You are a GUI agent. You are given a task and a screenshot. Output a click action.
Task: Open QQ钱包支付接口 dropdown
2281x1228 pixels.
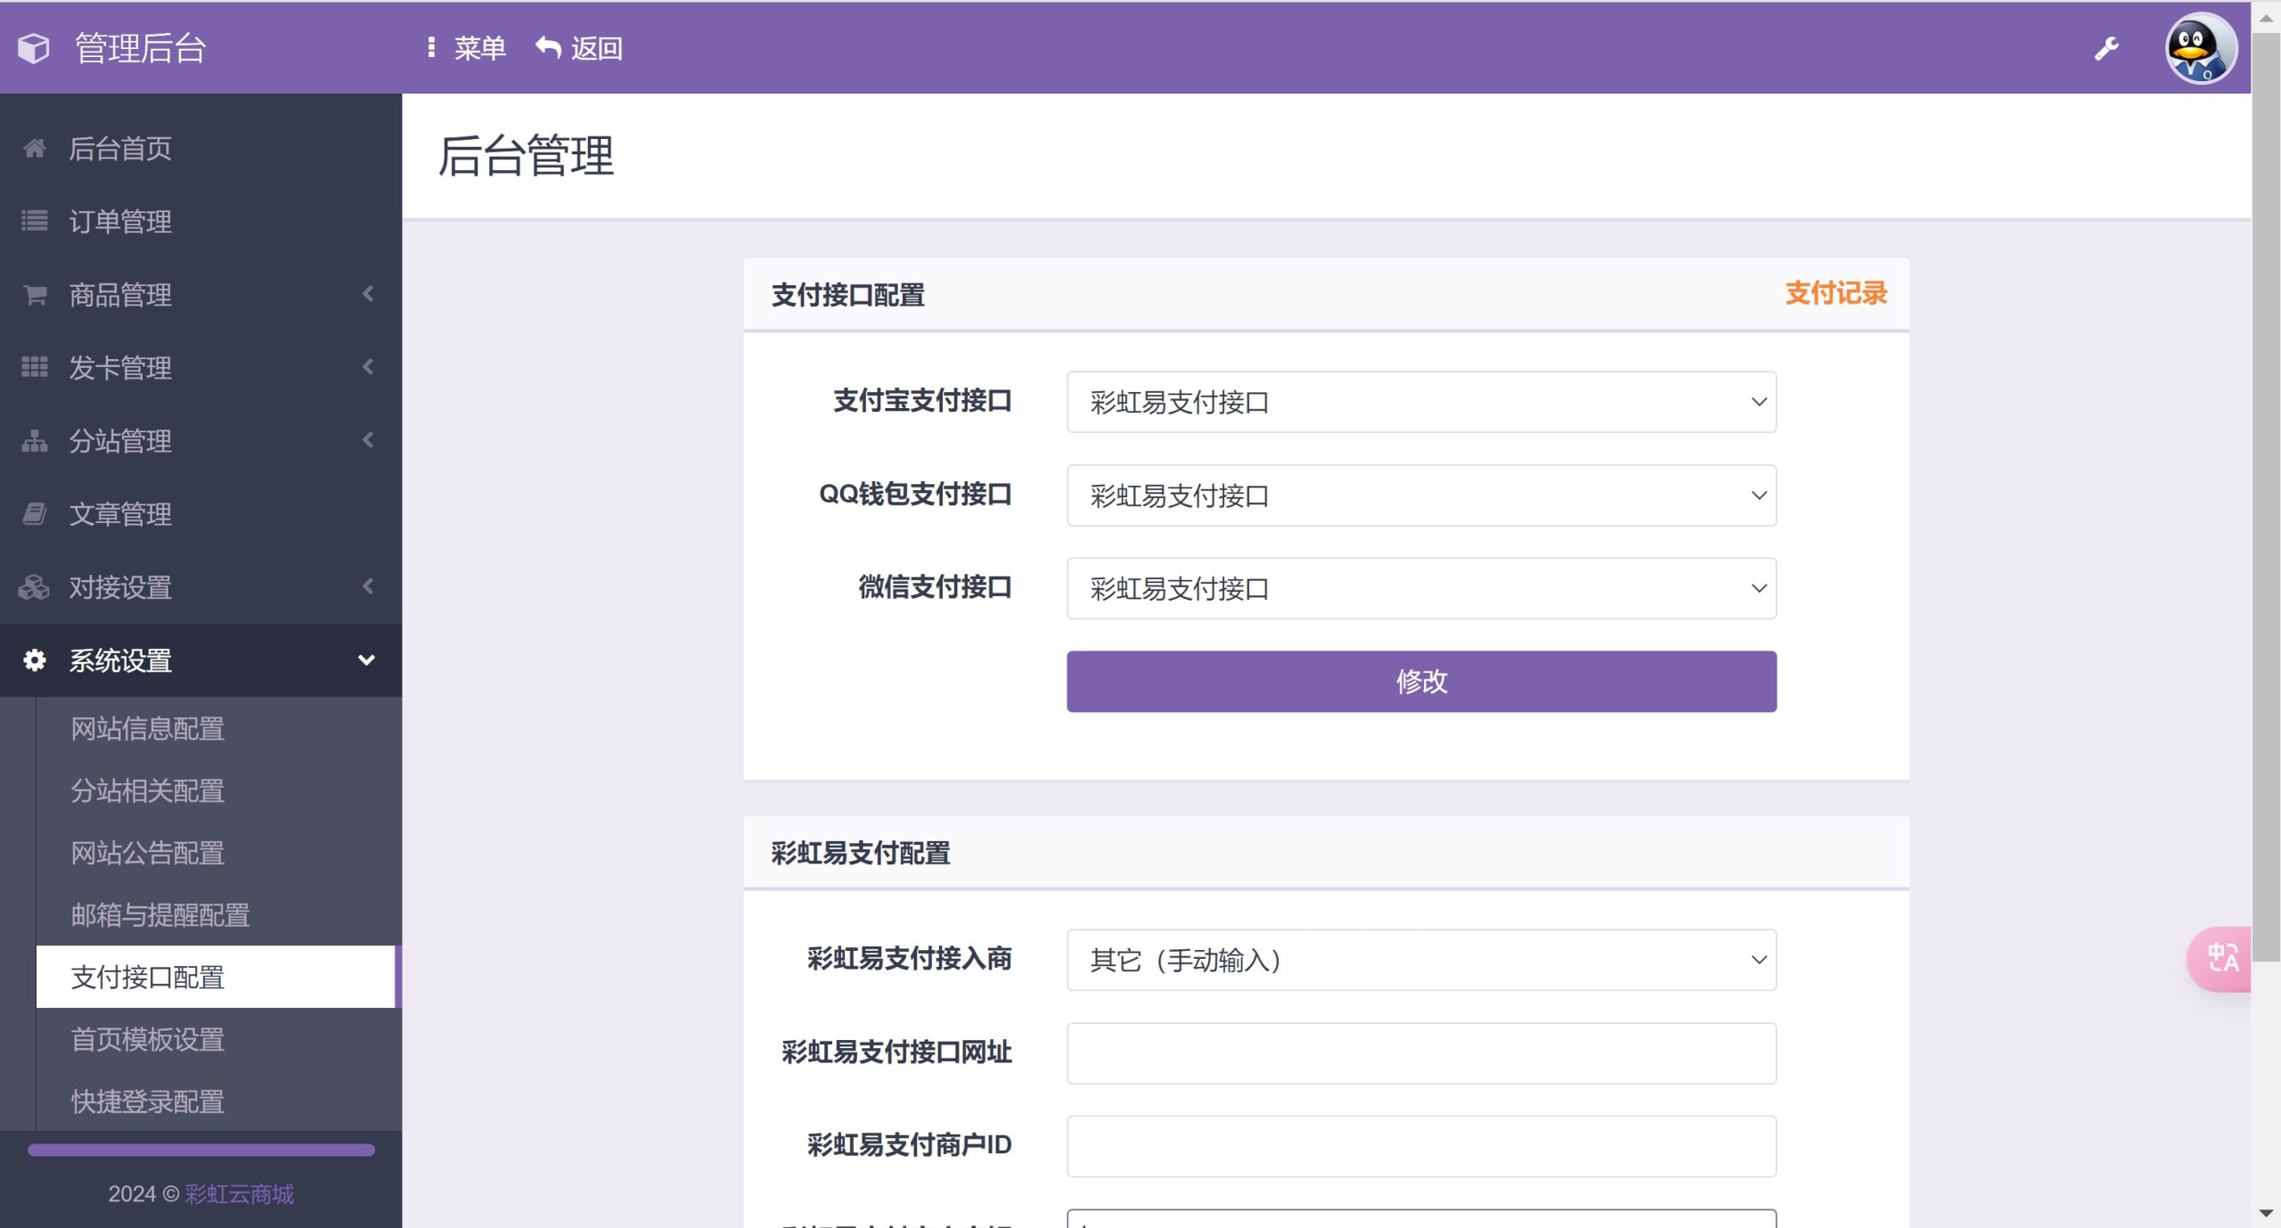pos(1421,495)
